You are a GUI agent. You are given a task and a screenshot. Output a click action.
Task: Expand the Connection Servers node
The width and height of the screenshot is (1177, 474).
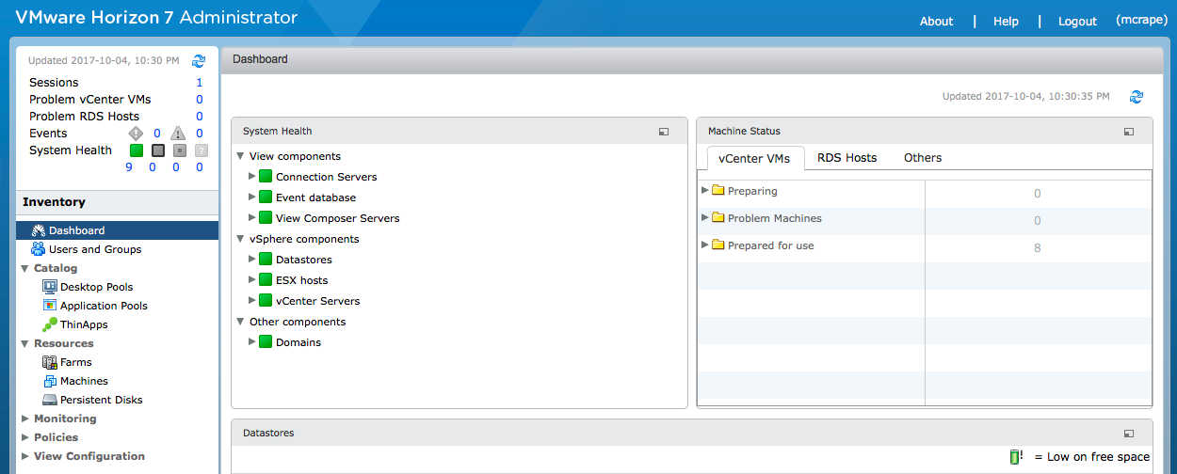[252, 177]
